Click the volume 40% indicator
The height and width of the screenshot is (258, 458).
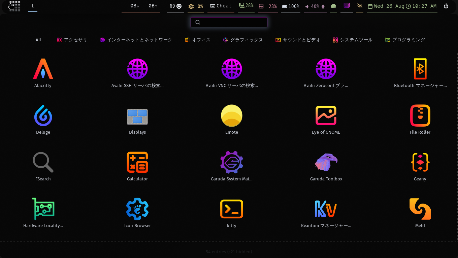pos(312,6)
